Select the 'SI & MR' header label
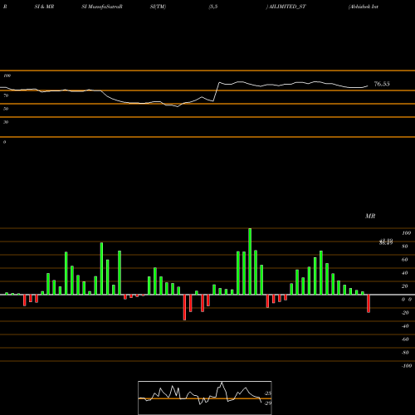This screenshot has height=415, width=415. (x=44, y=7)
